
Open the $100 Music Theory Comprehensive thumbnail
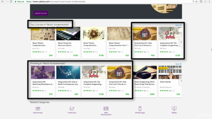tap(94, 33)
